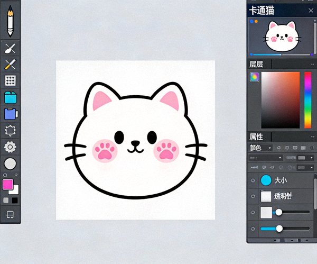Click the dotted bars icon in third row
The image size is (317, 264).
[x=254, y=167]
